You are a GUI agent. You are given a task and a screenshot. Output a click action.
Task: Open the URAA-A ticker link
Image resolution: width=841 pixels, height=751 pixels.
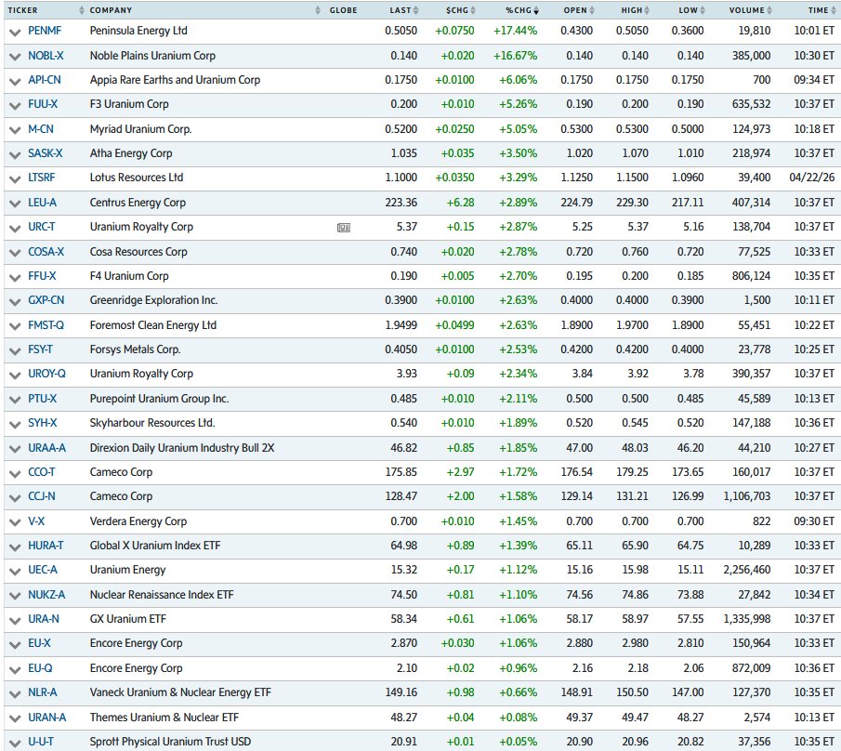pos(46,447)
